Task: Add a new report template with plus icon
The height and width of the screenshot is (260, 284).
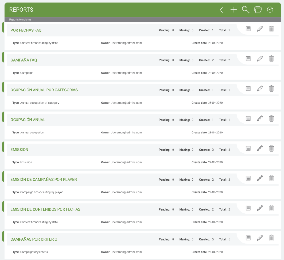Action: point(234,10)
